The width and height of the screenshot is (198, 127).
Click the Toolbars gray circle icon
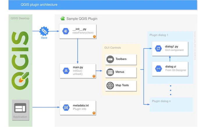tap(110, 59)
